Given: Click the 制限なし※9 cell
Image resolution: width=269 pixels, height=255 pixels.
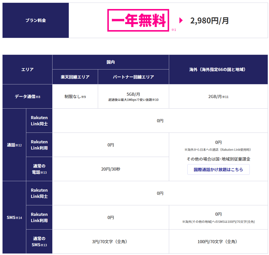Looking at the screenshot, I should 75,96.
